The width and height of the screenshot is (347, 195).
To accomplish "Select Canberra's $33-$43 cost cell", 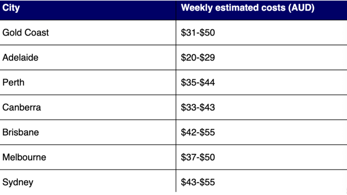I will pos(198,108).
